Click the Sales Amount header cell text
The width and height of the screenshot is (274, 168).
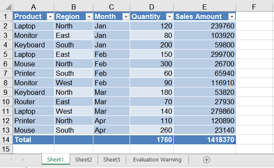point(198,16)
